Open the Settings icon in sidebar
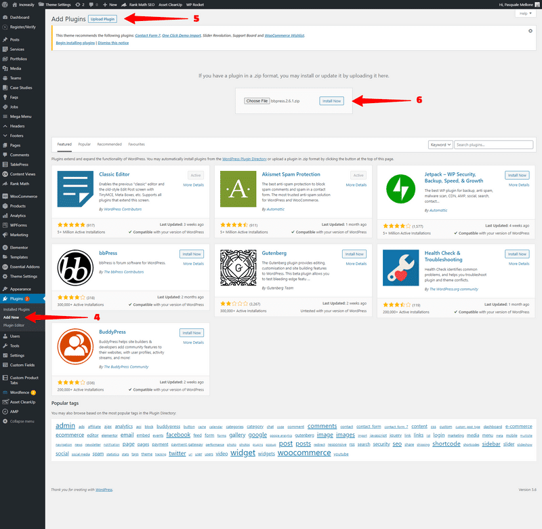Image resolution: width=542 pixels, height=529 pixels. pos(5,355)
